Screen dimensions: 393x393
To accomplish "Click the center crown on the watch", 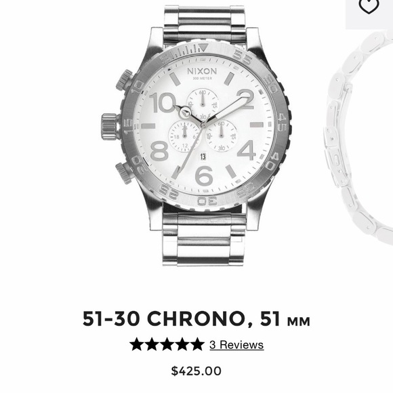I will [x=110, y=126].
